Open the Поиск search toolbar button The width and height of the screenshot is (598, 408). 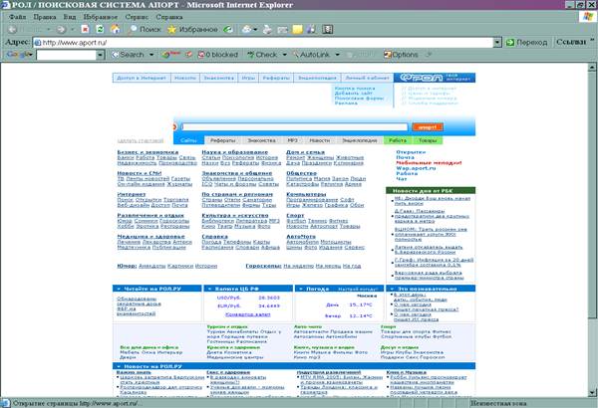pos(145,29)
